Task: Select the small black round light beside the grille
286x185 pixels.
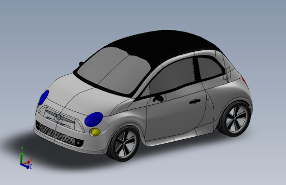Action: (78, 143)
